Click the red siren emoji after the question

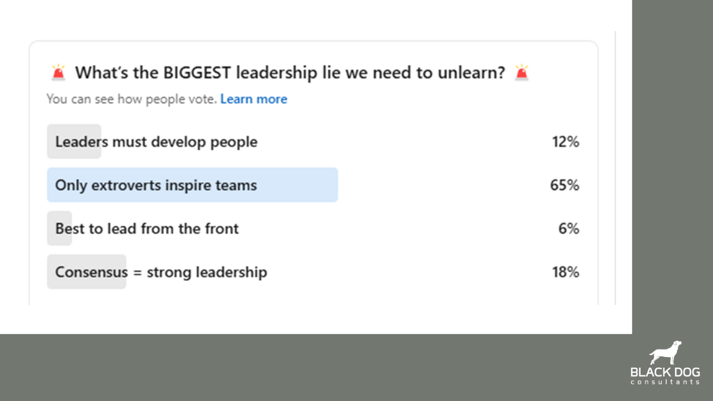pos(521,72)
